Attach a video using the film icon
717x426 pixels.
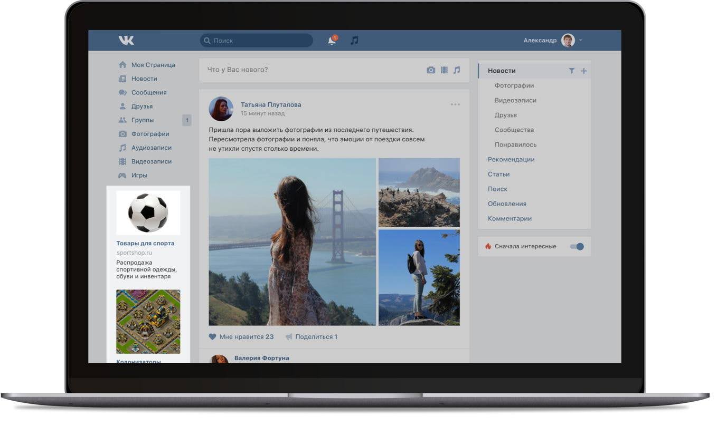click(444, 70)
